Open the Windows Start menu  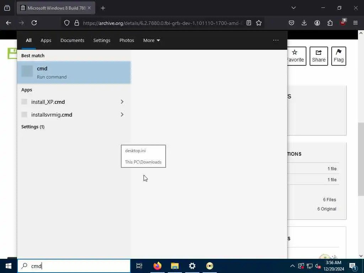click(9, 266)
